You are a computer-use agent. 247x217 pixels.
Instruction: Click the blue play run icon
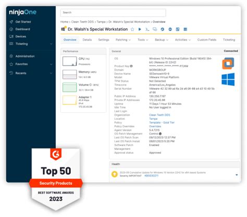click(140, 29)
